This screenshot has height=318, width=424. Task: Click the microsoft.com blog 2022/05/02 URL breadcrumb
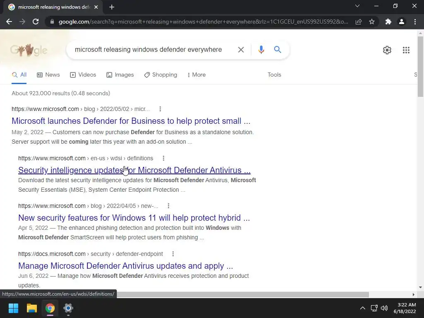[81, 109]
